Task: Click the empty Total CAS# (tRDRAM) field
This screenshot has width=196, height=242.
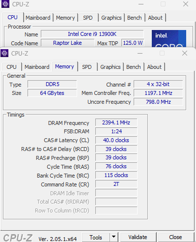Action: point(116,202)
